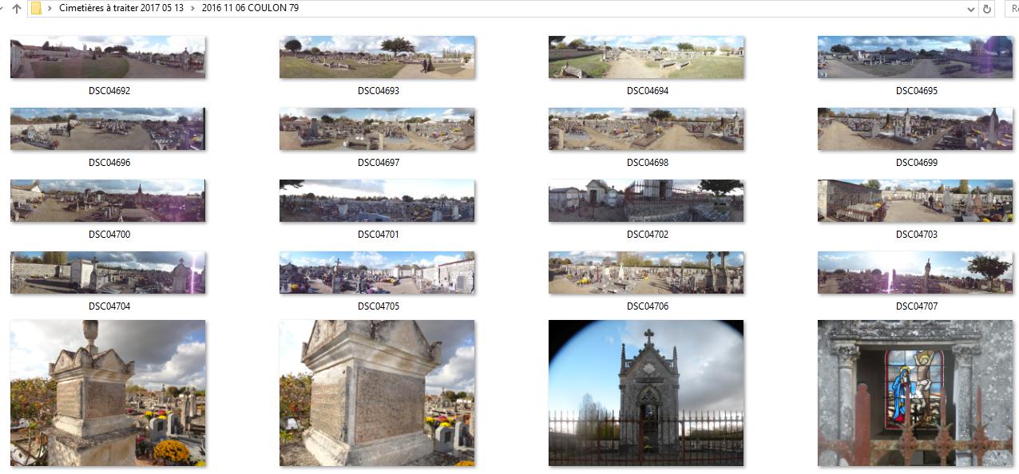Open the chevron before Cimetières à traiter
Image resolution: width=1019 pixels, height=474 pixels.
[x=50, y=9]
